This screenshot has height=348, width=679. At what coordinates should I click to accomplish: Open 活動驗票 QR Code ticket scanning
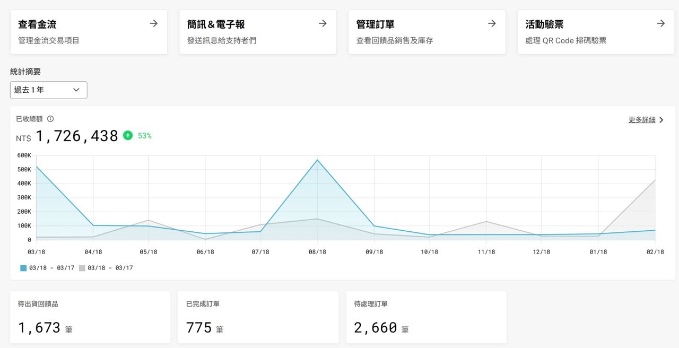565,40
